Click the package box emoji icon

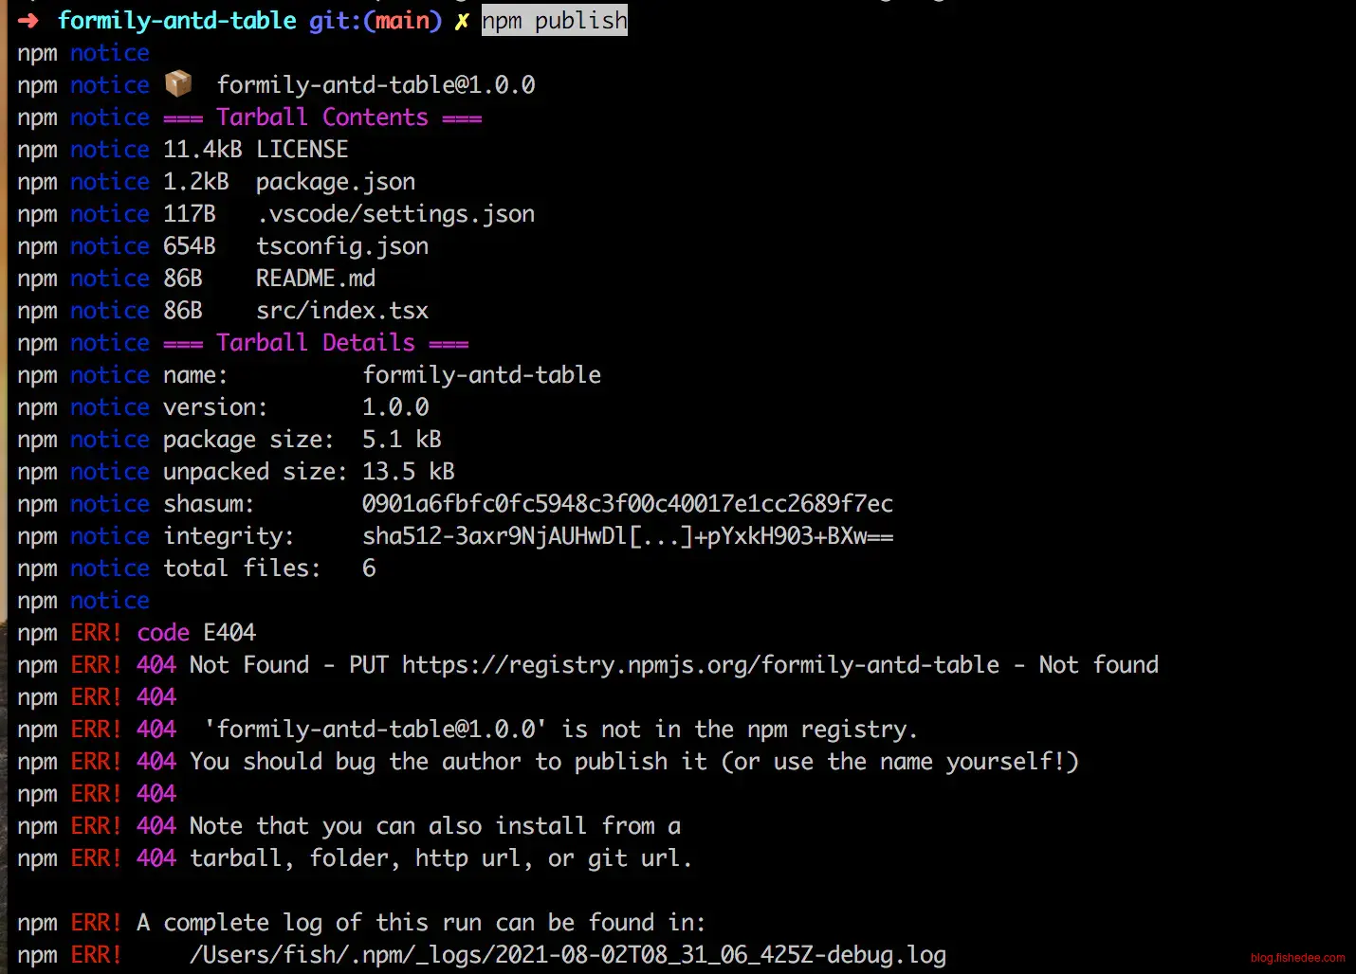178,84
